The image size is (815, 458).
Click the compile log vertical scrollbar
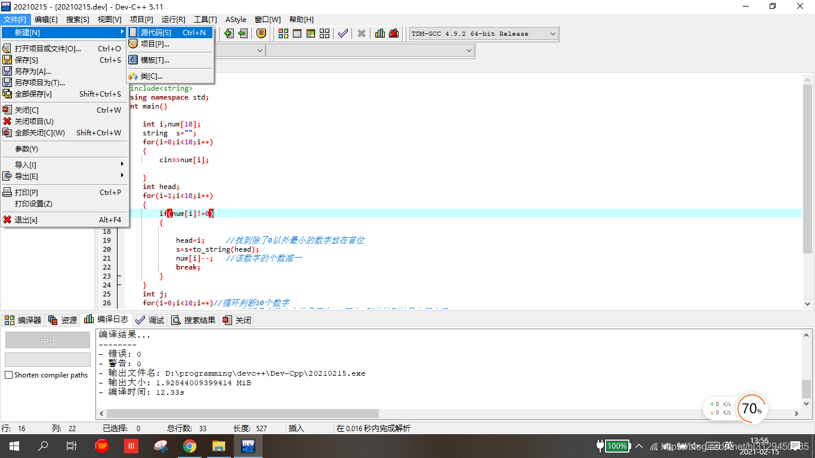point(807,369)
